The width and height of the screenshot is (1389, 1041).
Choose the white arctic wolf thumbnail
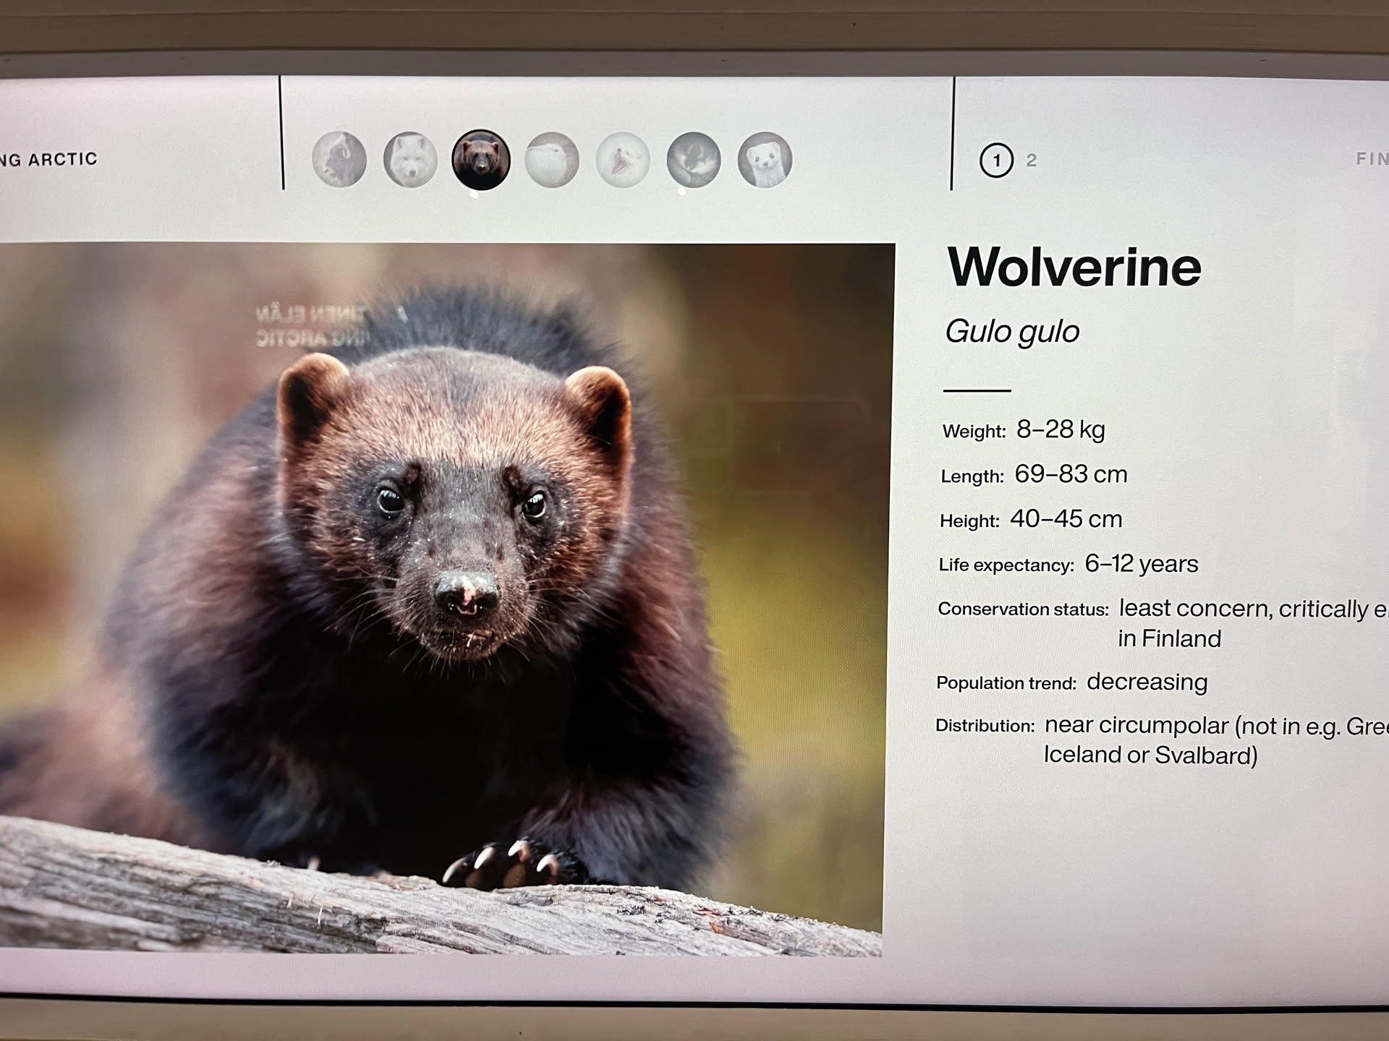(410, 160)
